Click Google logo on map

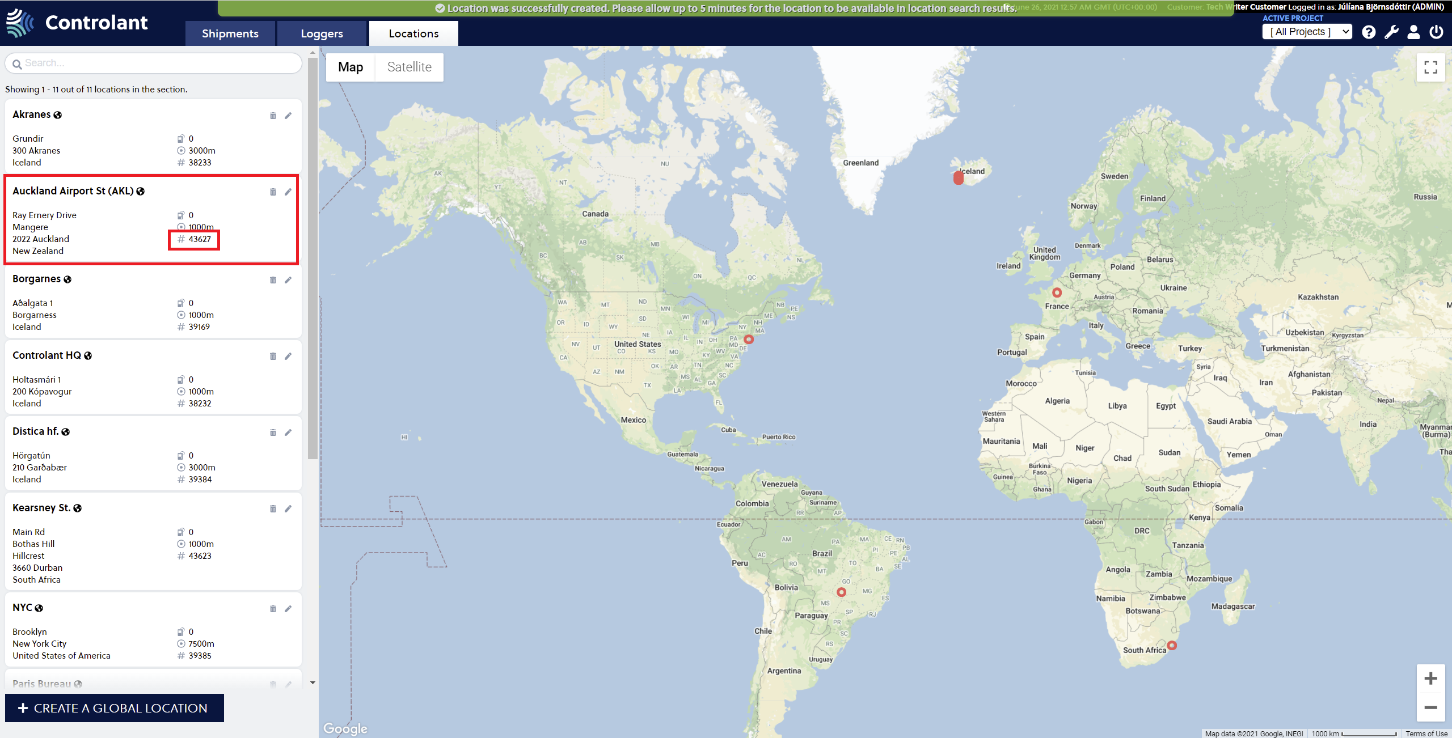[345, 728]
